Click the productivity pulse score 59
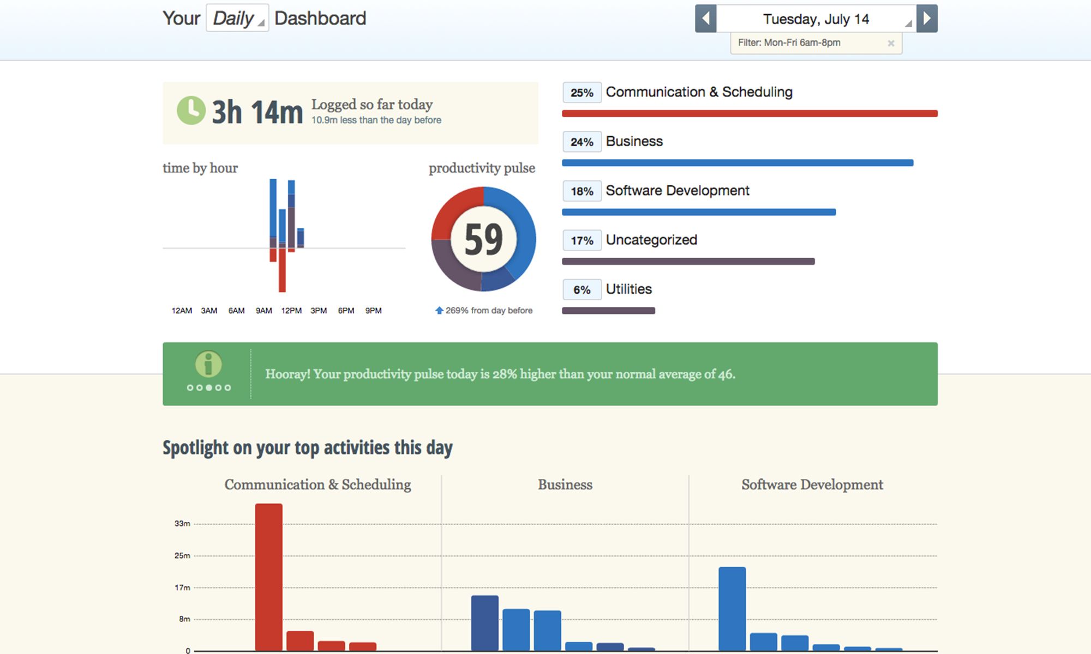The height and width of the screenshot is (654, 1091). 484,239
